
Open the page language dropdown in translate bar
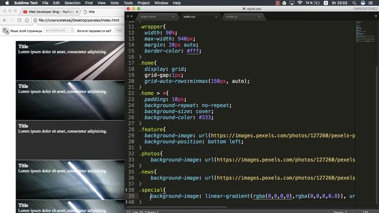(x=59, y=30)
